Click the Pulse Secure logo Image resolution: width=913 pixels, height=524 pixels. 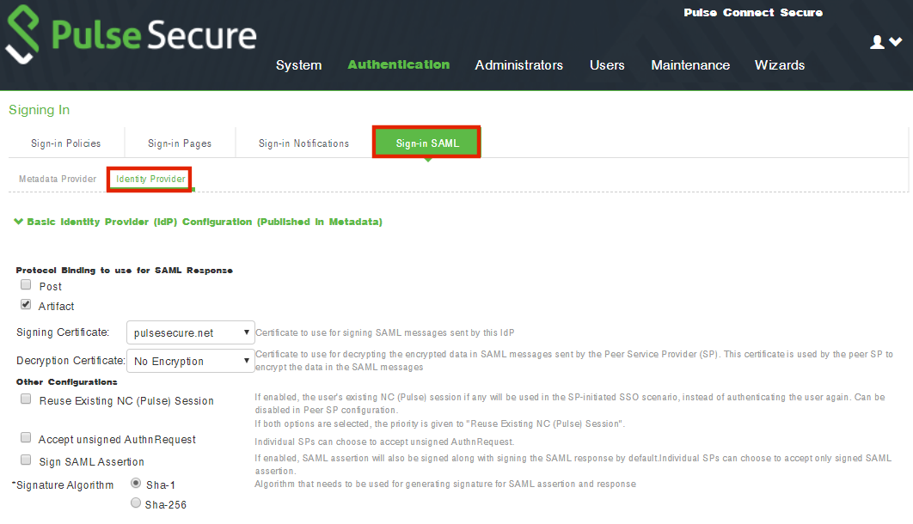point(131,37)
